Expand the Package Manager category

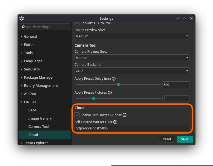pos(21,78)
